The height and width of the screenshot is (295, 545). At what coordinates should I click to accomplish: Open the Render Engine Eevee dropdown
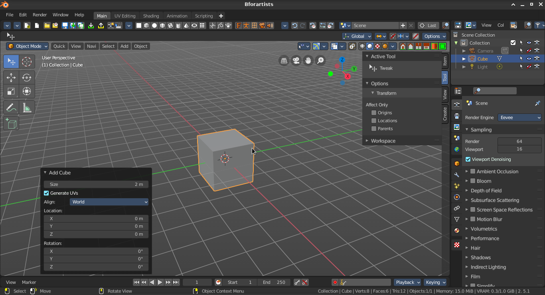tap(519, 117)
